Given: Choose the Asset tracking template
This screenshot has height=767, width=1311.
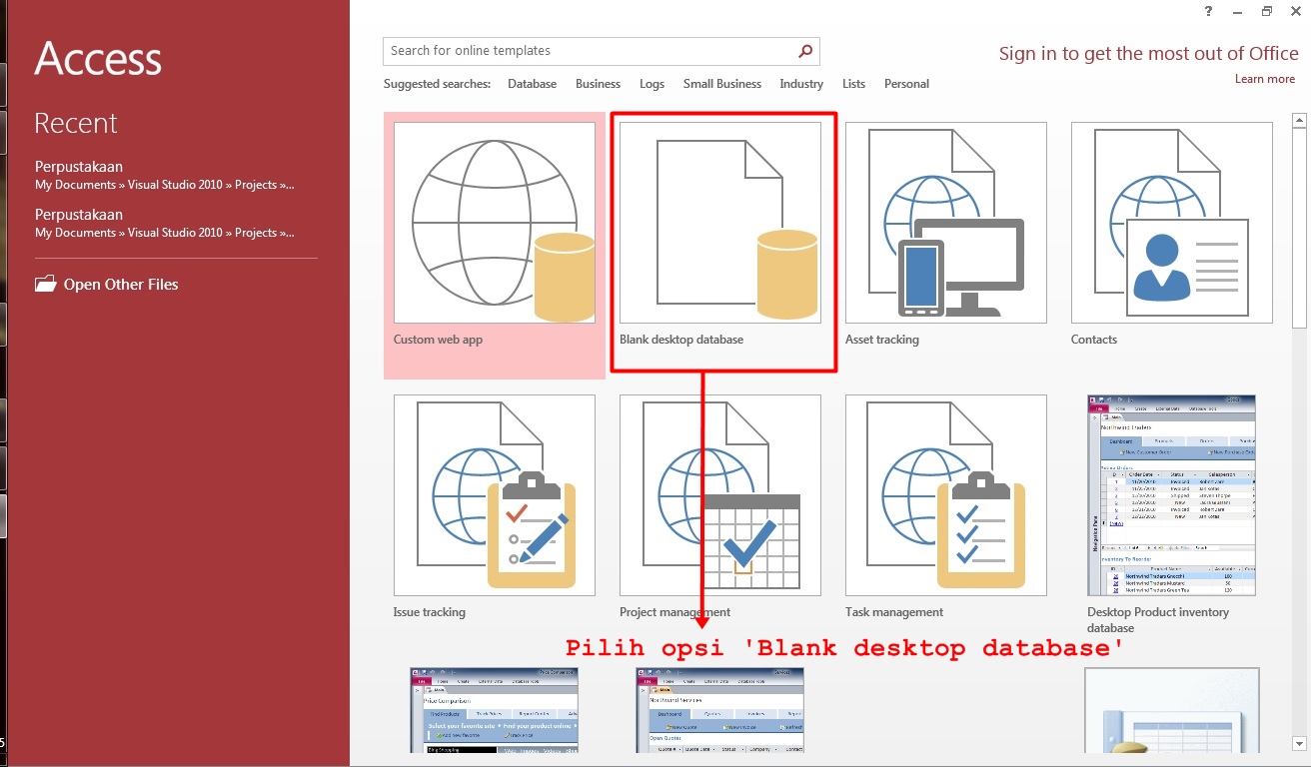Looking at the screenshot, I should point(945,222).
